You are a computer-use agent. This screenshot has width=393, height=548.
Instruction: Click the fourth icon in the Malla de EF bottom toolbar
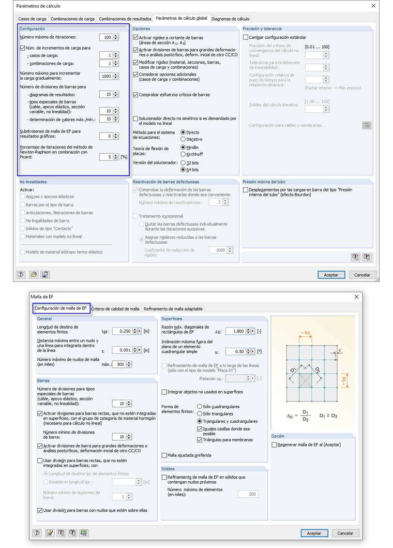click(x=72, y=533)
